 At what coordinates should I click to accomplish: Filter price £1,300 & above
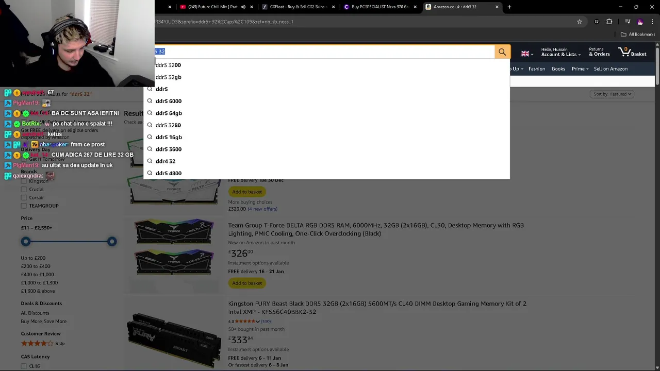[38, 291]
